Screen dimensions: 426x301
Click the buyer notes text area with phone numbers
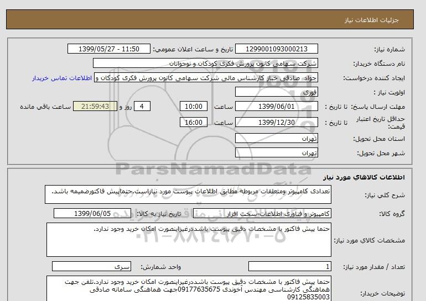tap(189, 289)
